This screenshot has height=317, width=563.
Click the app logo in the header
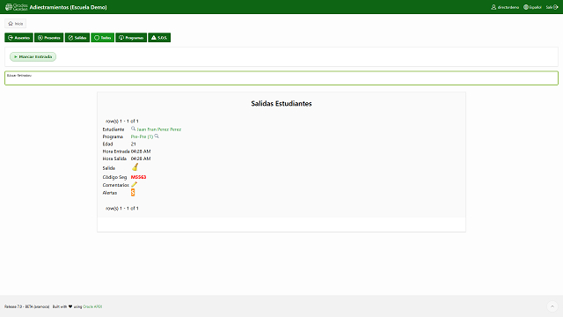[x=16, y=7]
